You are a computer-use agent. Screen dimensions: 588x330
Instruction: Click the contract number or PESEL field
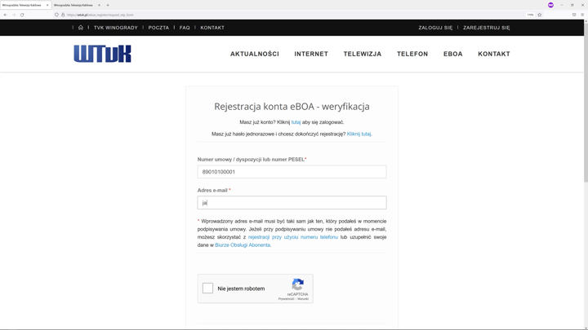pyautogui.click(x=292, y=172)
